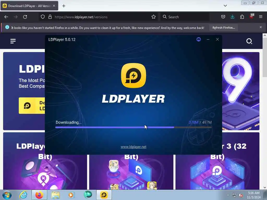267x200 pixels.
Task: Click the yellow Download LDPlayer button
Action: [x=32, y=106]
